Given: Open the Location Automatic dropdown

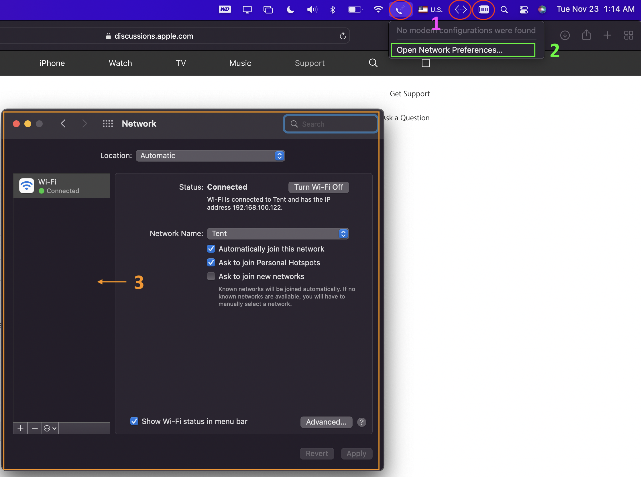Looking at the screenshot, I should coord(210,156).
